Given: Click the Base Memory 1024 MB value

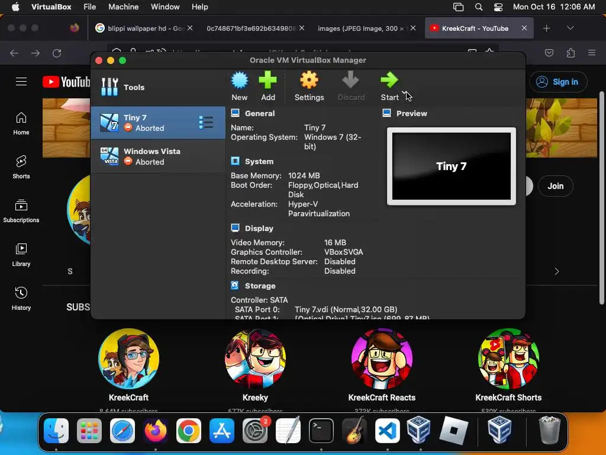Looking at the screenshot, I should 304,175.
